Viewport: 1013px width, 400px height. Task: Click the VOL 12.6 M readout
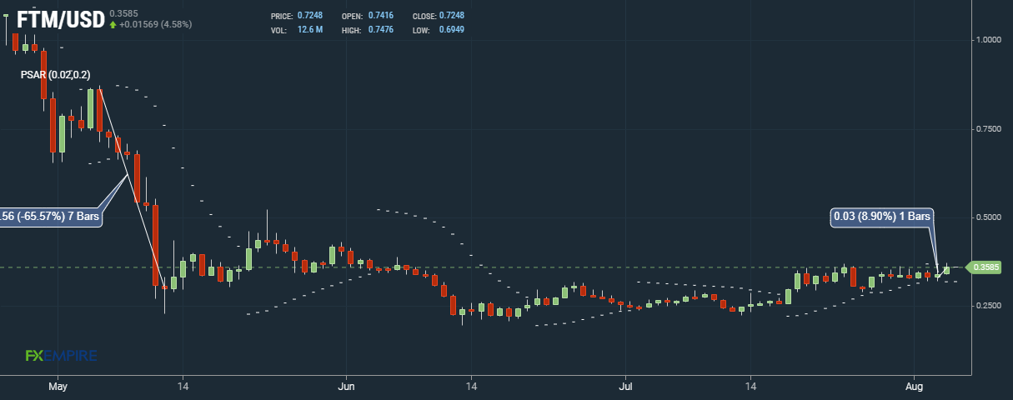click(298, 30)
